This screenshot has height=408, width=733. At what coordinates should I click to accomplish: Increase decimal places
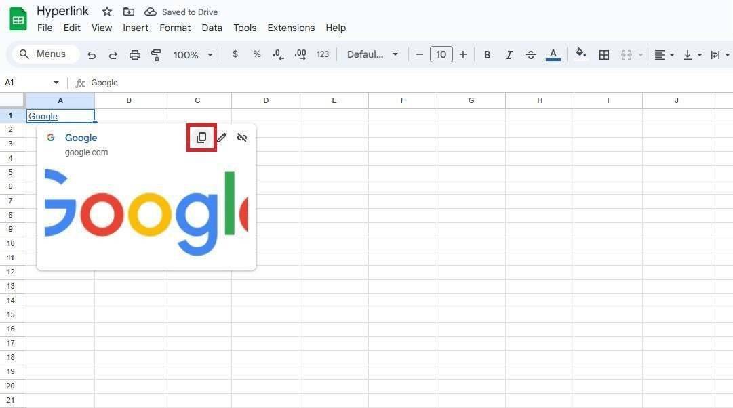point(300,55)
